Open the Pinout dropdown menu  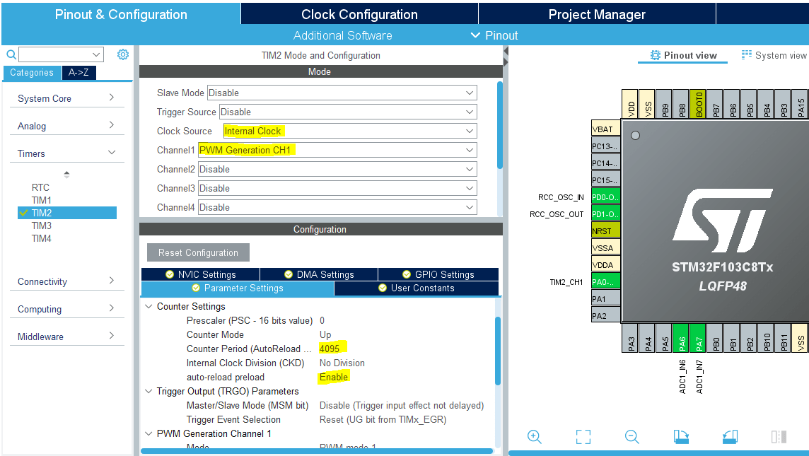494,35
